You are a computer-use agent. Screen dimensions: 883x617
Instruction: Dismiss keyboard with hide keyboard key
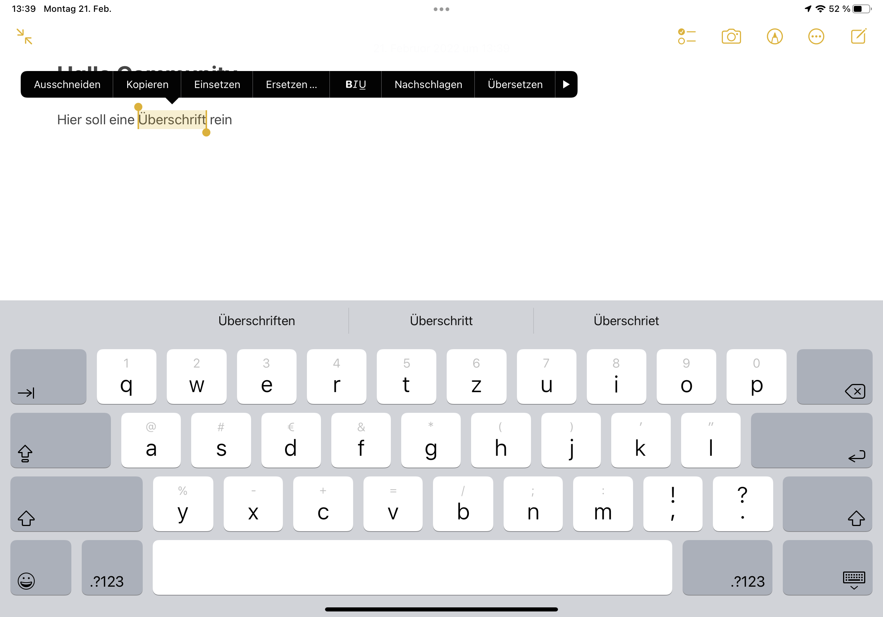(827, 567)
